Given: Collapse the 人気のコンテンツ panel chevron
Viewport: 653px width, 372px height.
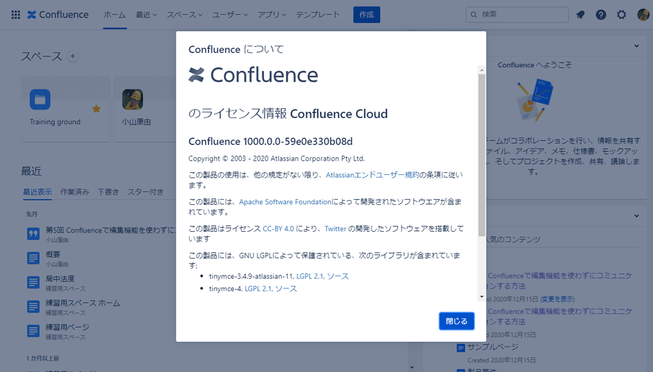Looking at the screenshot, I should tap(636, 215).
